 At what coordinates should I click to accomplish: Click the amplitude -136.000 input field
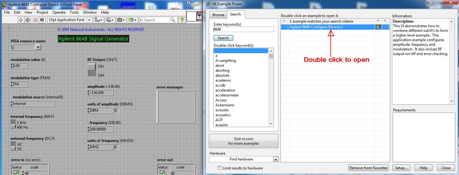[x=101, y=93]
